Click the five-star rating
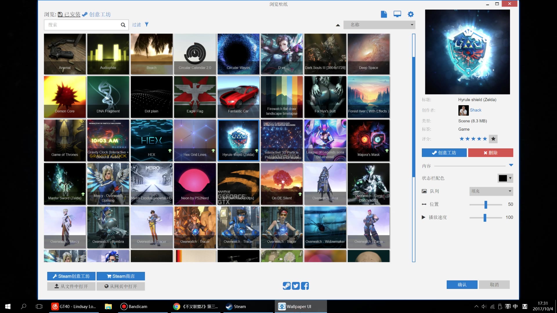Image resolution: width=557 pixels, height=313 pixels. (x=473, y=139)
